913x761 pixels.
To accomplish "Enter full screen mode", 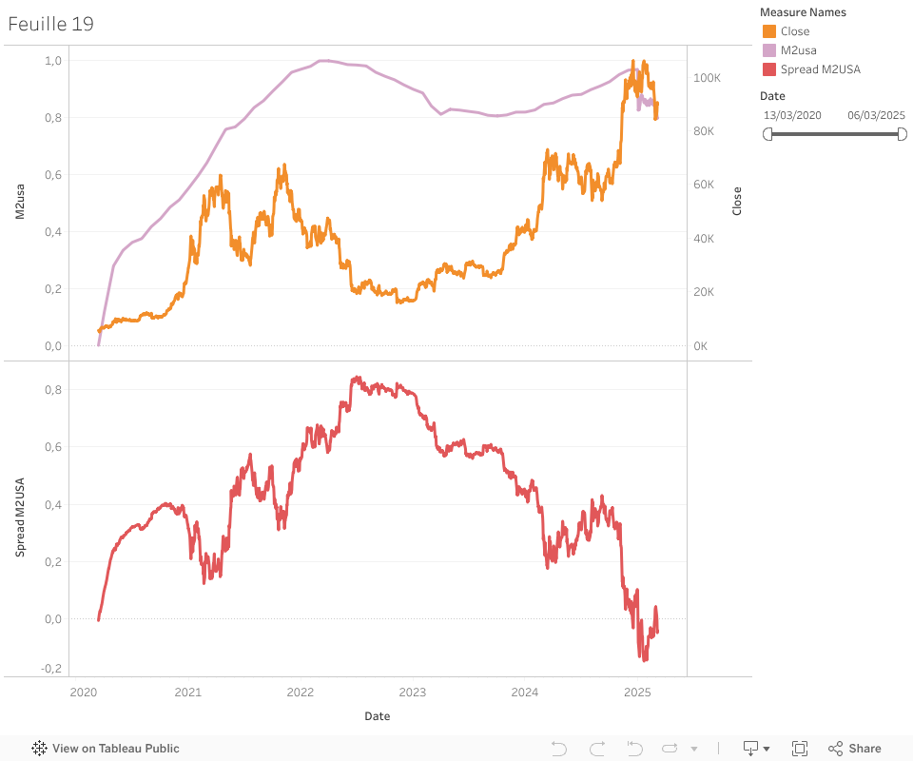I will click(x=800, y=749).
